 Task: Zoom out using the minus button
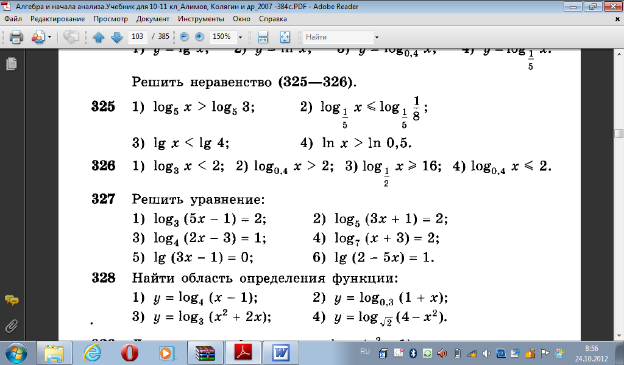pyautogui.click(x=184, y=37)
